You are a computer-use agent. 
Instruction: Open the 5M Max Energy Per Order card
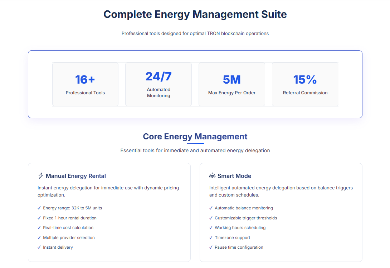click(232, 84)
